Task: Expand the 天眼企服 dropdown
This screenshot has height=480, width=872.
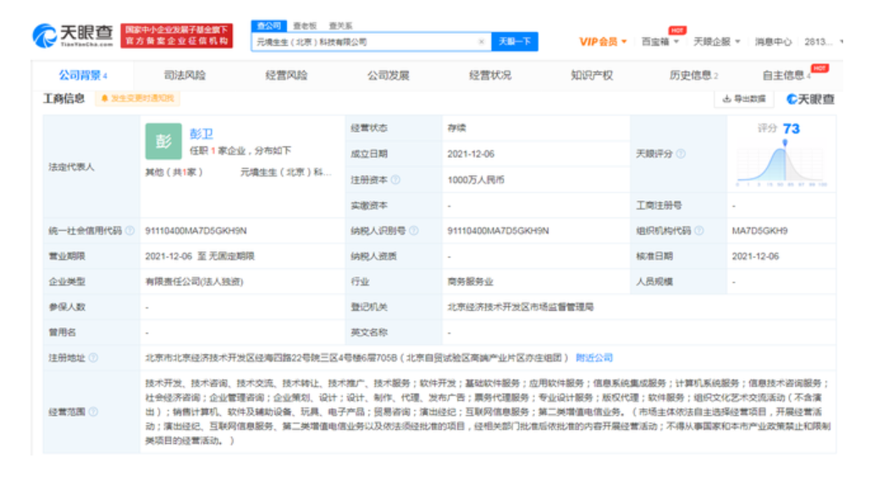Action: pos(716,41)
